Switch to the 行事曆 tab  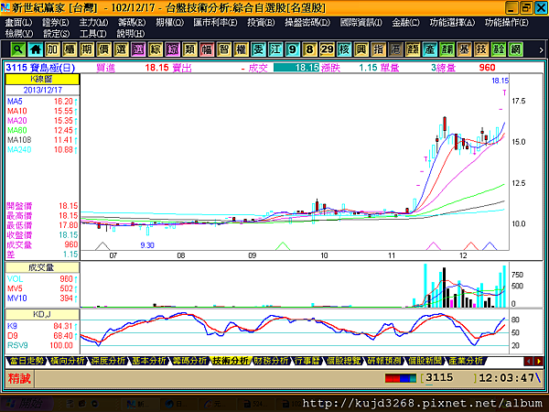[x=307, y=361]
